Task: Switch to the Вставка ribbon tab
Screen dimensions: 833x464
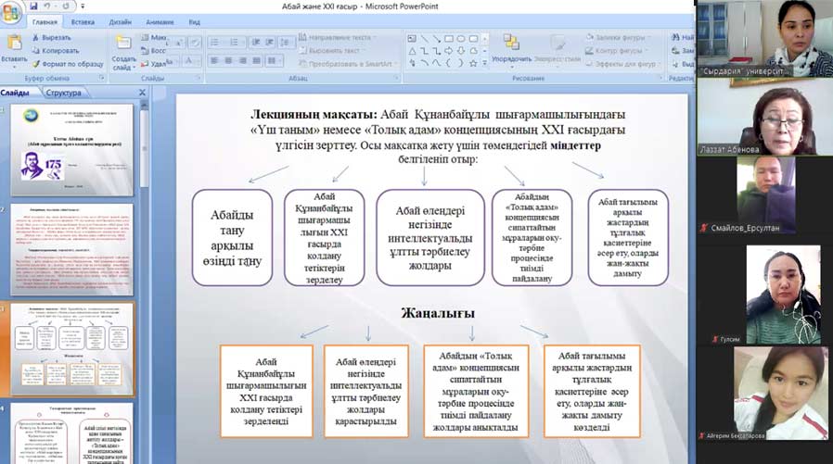Action: [x=83, y=20]
